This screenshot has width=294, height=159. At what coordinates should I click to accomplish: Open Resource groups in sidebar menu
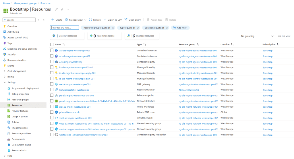(20, 100)
